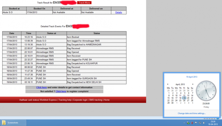
Task: Click Friday label under the clock
Action: [206, 107]
